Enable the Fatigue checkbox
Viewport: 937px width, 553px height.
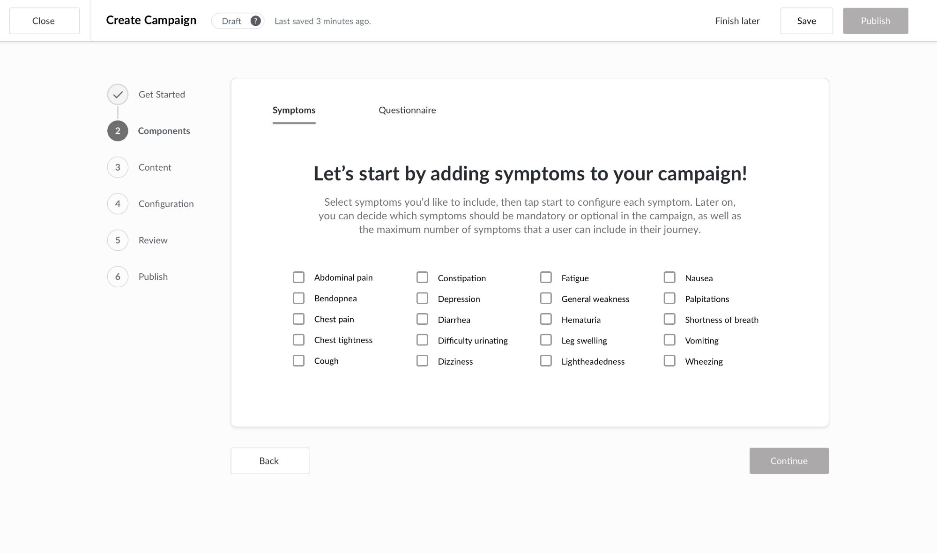546,277
